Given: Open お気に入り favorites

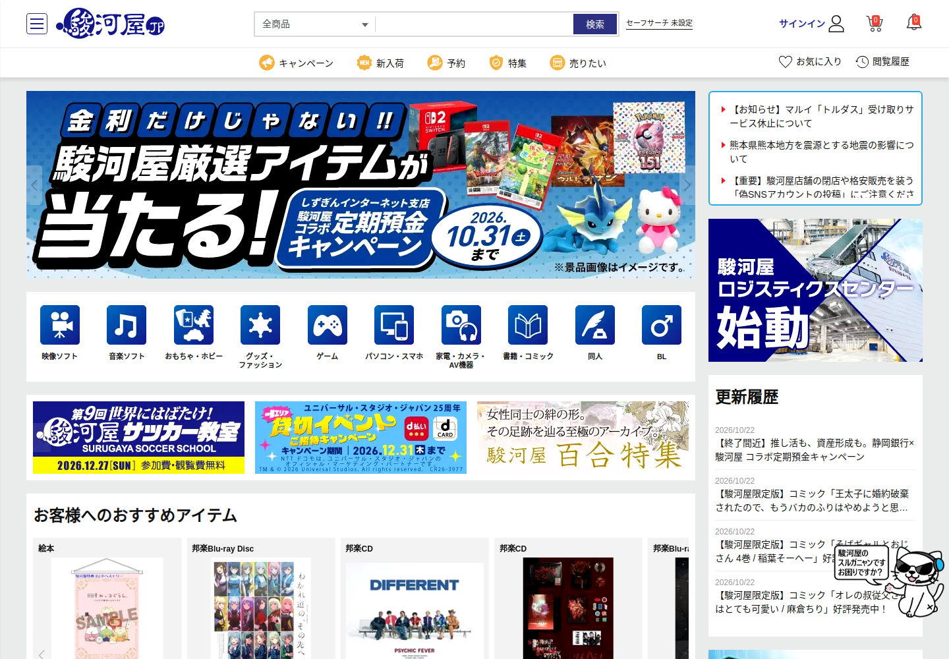Looking at the screenshot, I should [x=810, y=62].
